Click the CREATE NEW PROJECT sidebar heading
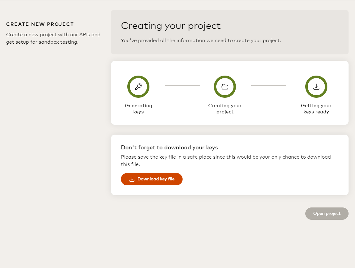This screenshot has width=355, height=268. coord(40,24)
